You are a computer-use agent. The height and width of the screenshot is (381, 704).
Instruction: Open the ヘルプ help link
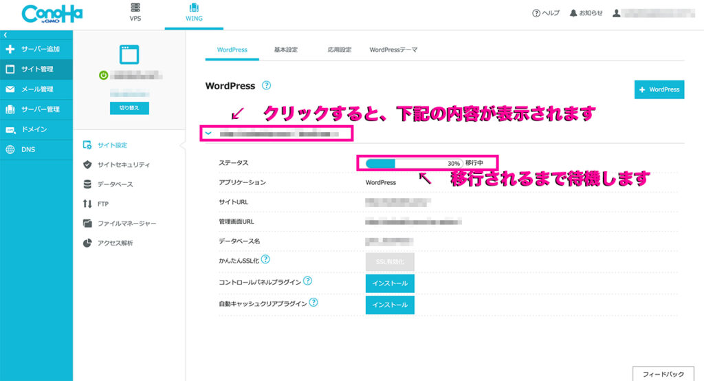click(546, 13)
